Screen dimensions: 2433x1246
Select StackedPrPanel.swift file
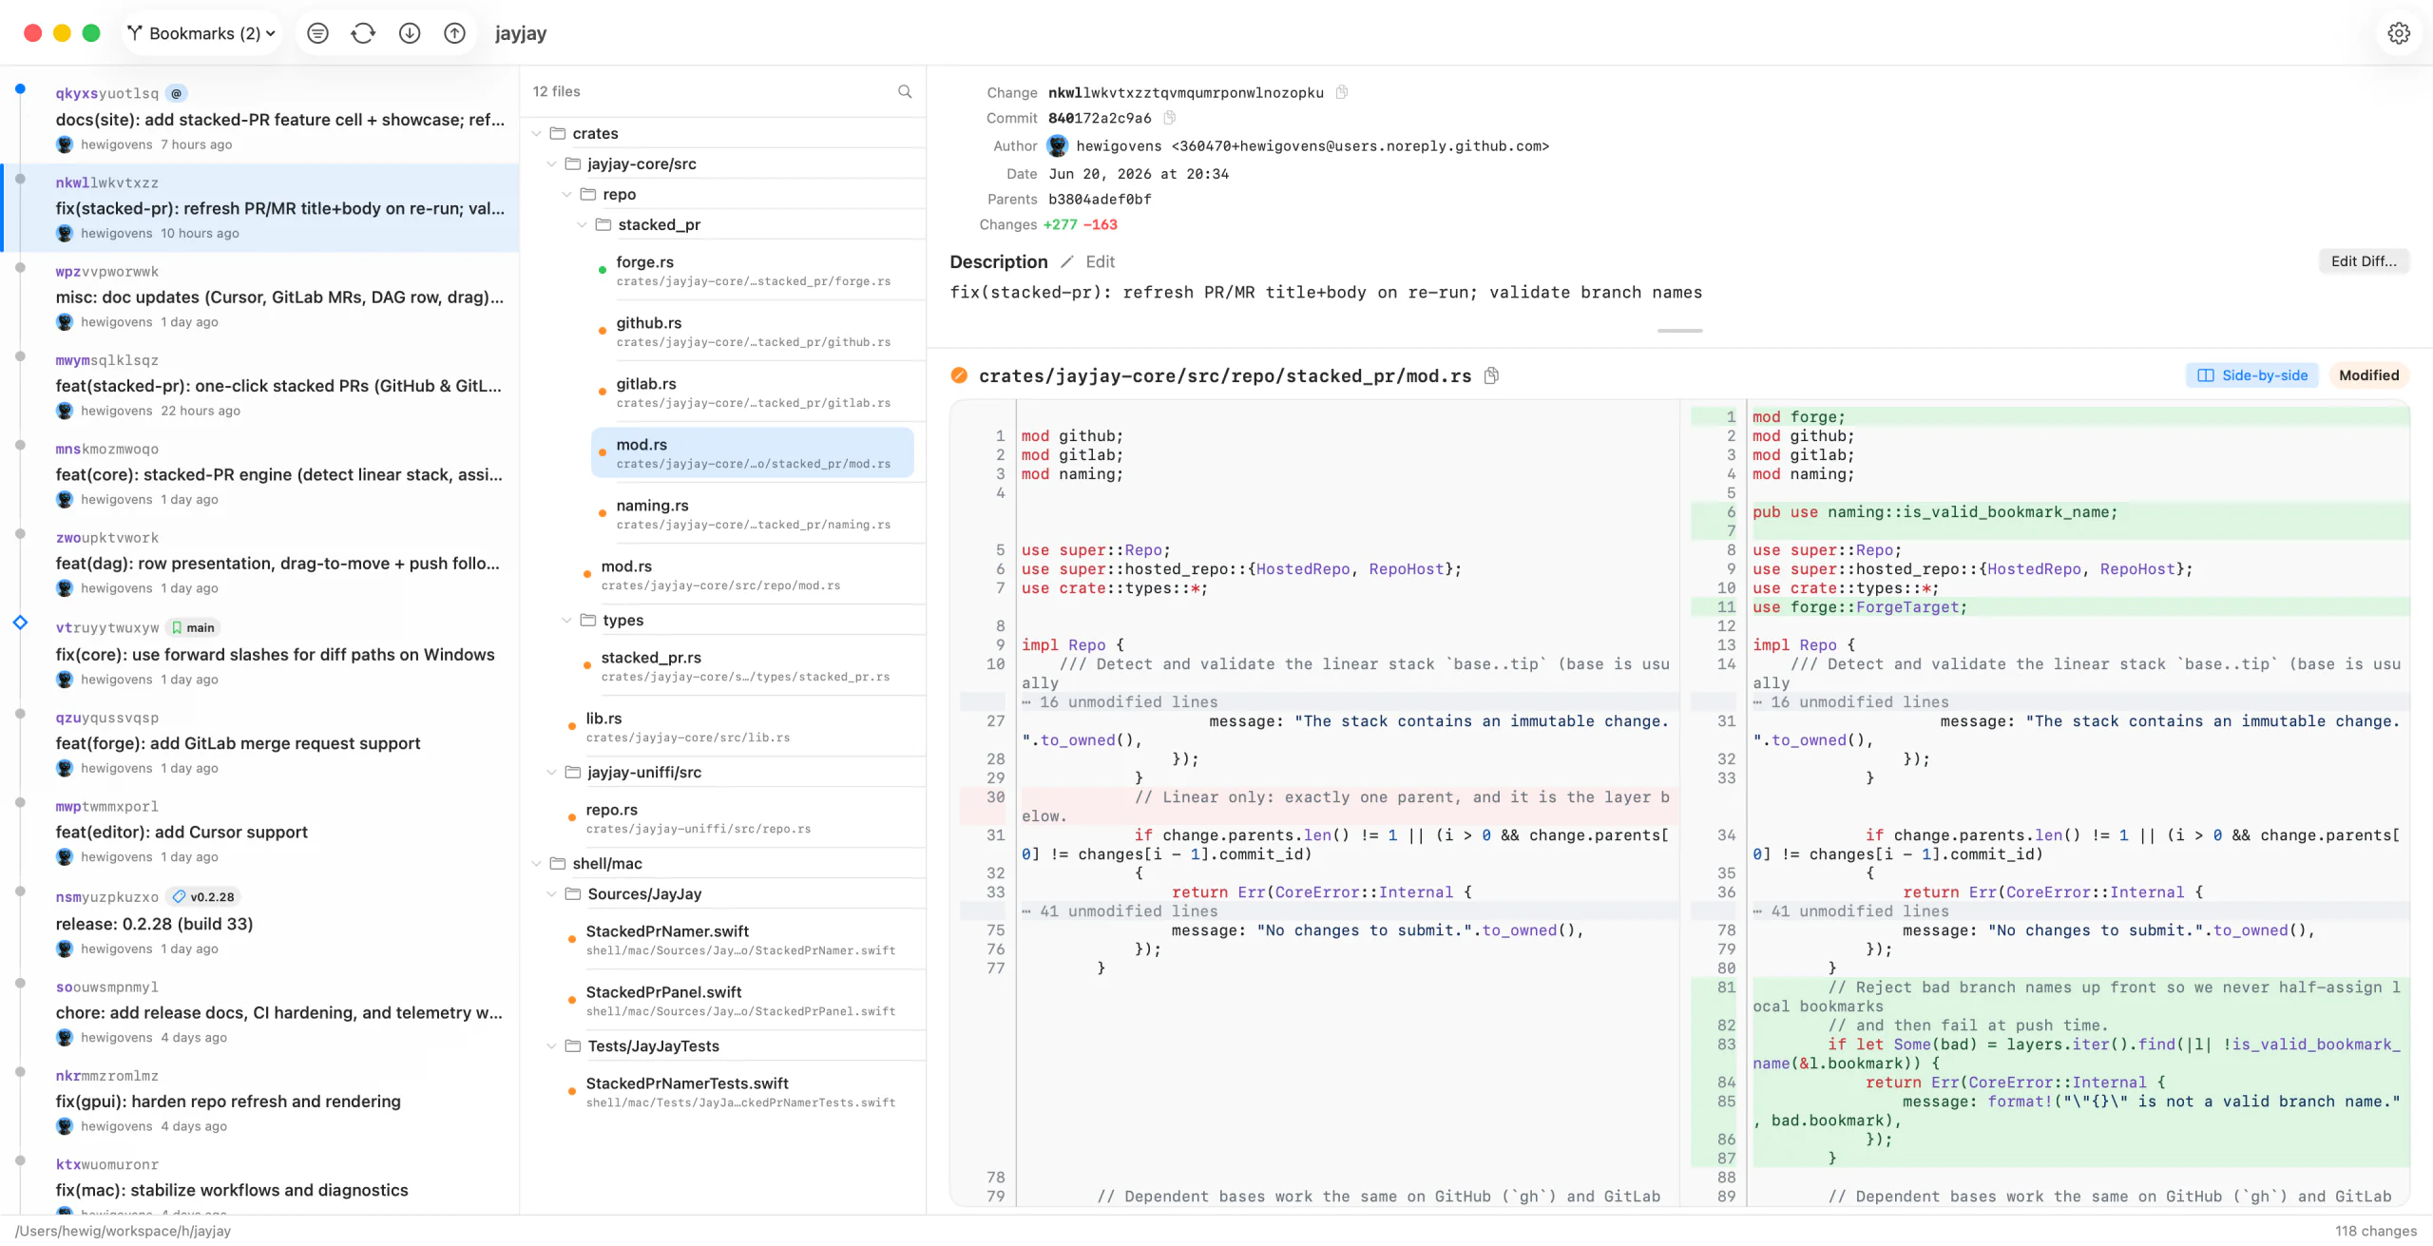coord(738,1000)
